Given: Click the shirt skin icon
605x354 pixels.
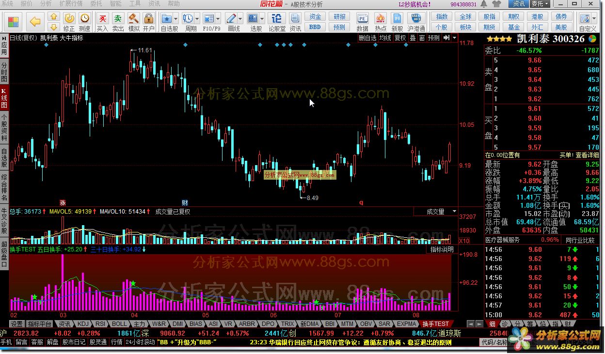Looking at the screenshot, I should coord(496,4).
